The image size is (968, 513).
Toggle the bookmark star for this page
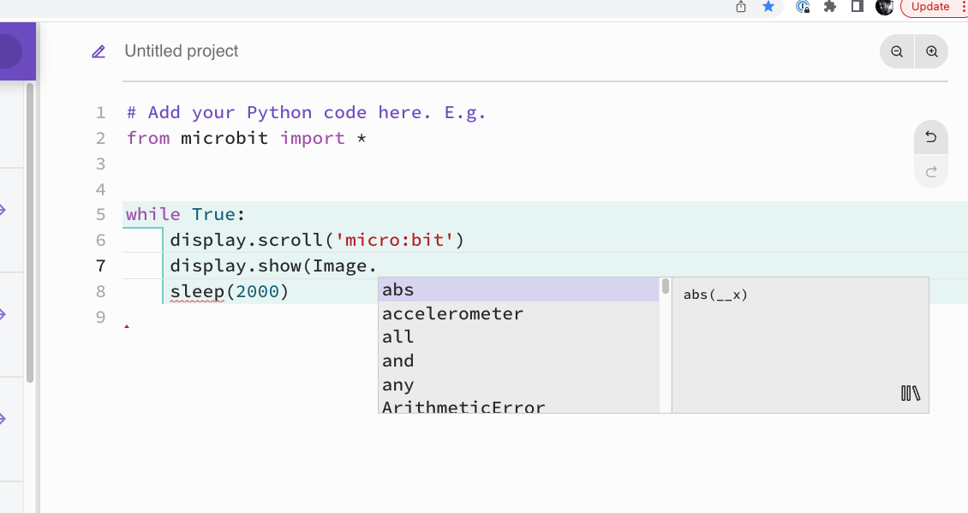pos(768,8)
